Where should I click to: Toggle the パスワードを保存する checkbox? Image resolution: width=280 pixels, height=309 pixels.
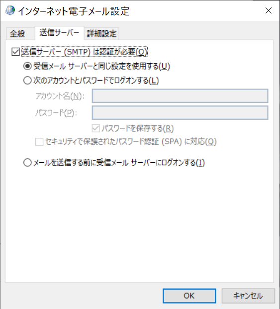coord(96,128)
